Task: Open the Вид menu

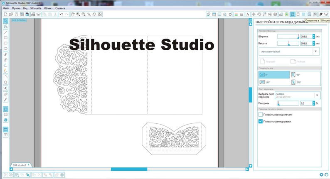Action: click(x=25, y=8)
